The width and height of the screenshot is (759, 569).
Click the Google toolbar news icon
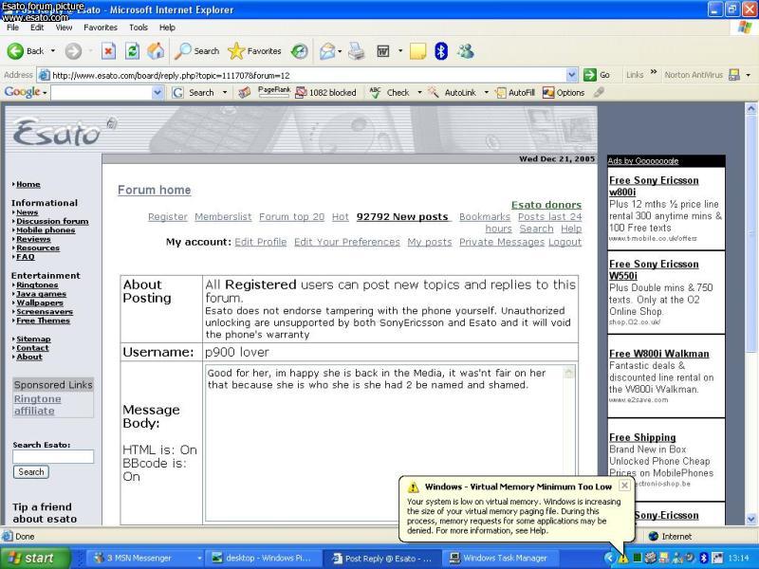click(244, 92)
